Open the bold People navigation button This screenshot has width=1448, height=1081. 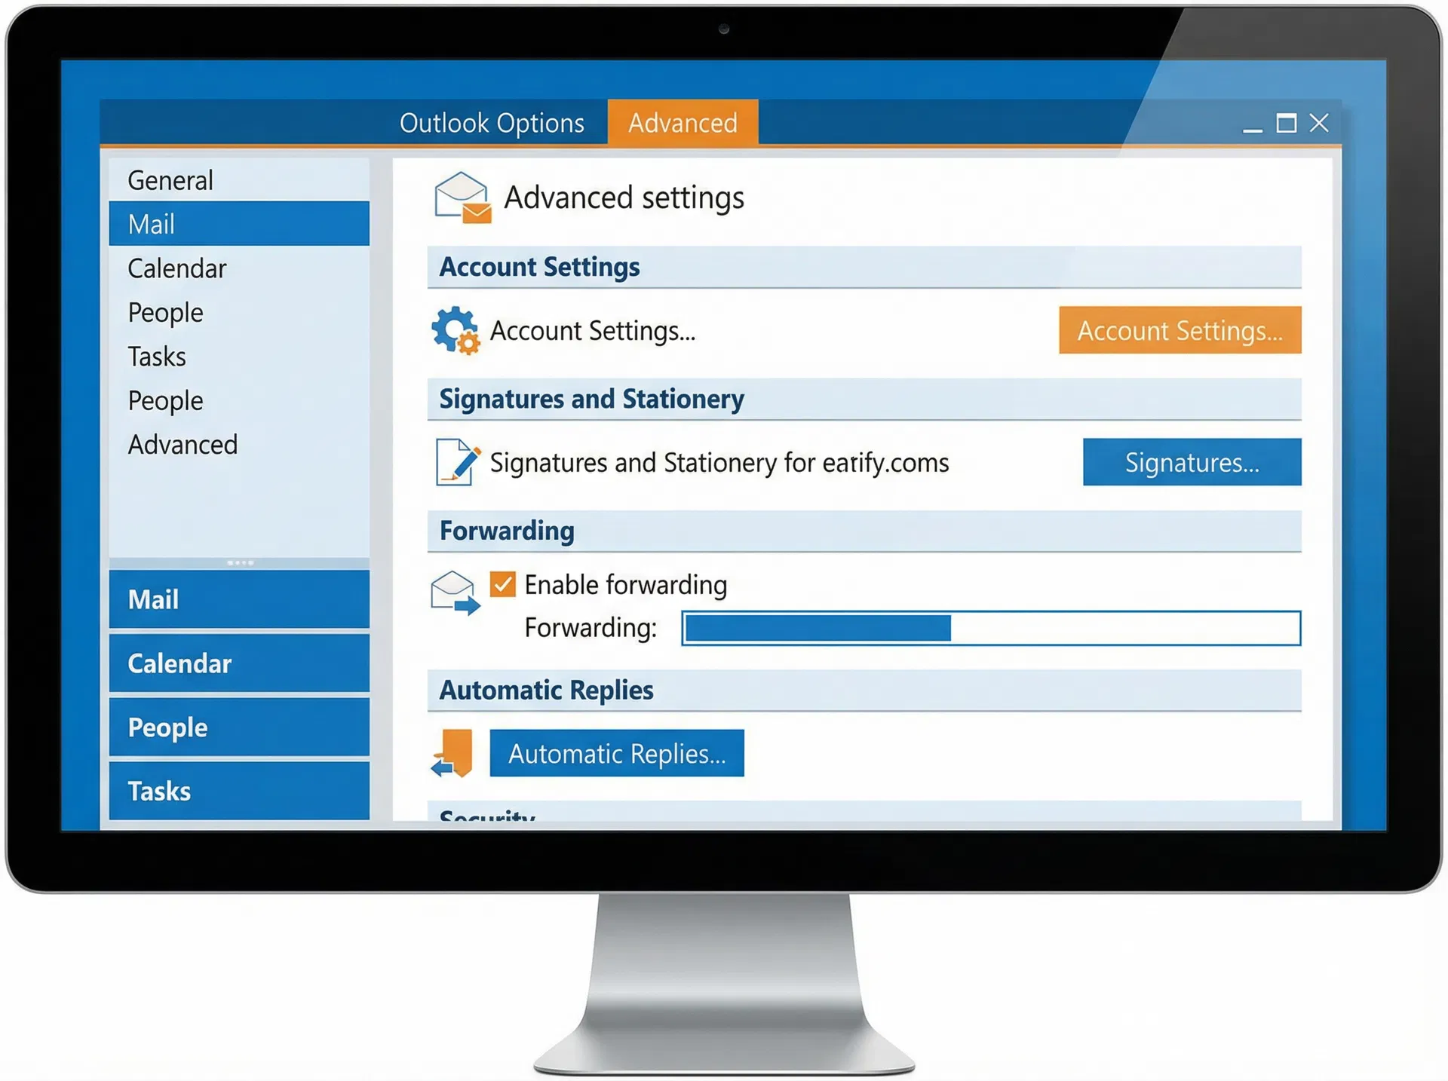tap(239, 727)
